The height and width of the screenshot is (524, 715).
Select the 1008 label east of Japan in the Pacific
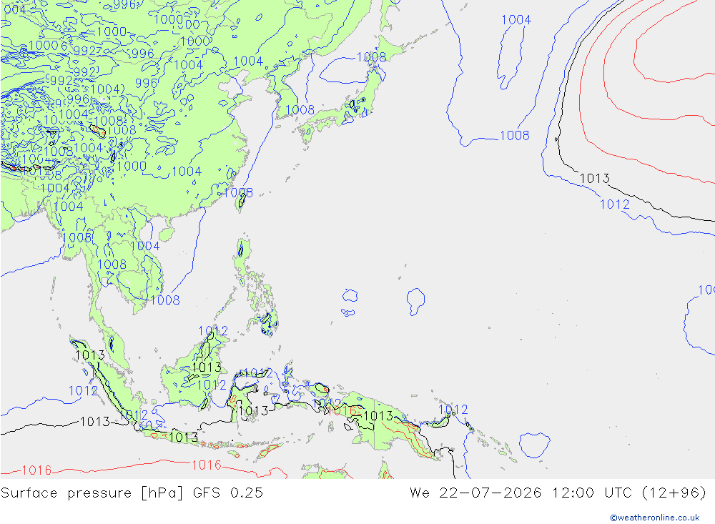click(514, 135)
